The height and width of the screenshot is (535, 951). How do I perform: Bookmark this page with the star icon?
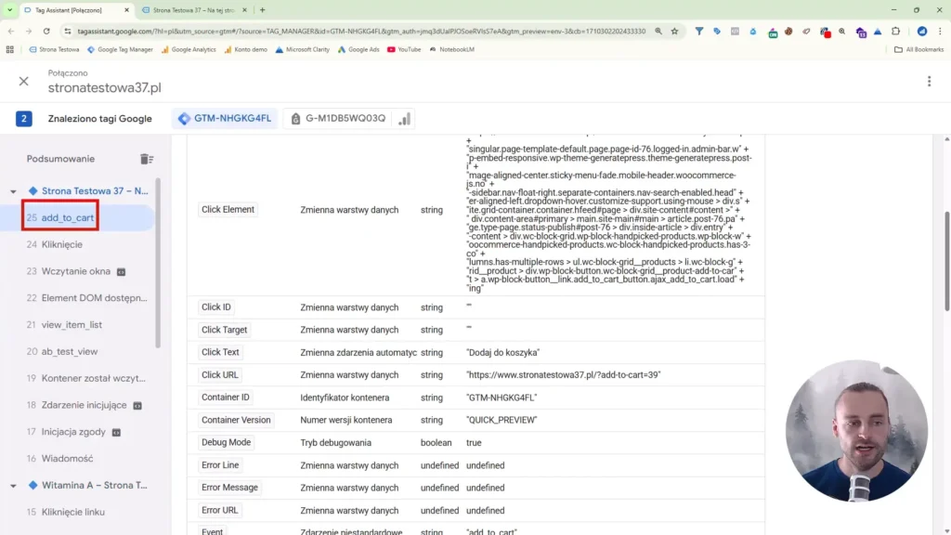click(674, 31)
